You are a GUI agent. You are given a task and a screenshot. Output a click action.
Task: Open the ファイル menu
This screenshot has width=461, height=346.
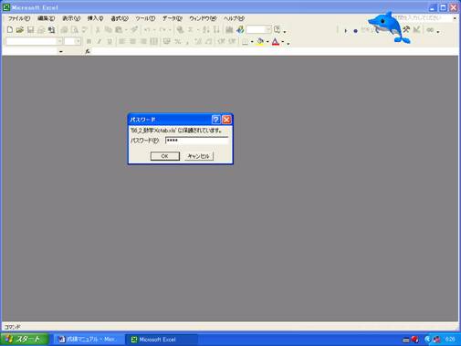click(x=19, y=18)
